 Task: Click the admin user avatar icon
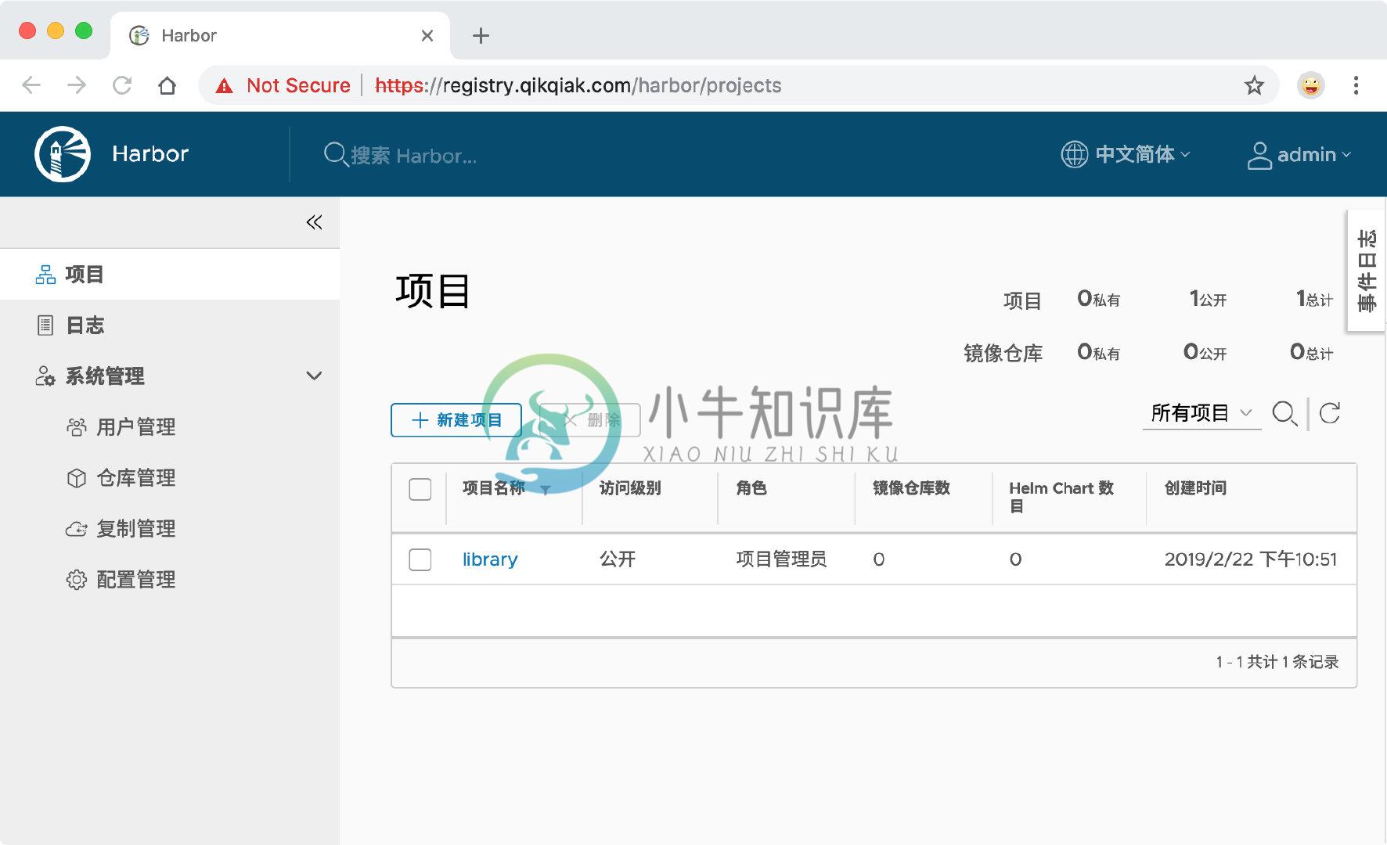click(x=1259, y=155)
